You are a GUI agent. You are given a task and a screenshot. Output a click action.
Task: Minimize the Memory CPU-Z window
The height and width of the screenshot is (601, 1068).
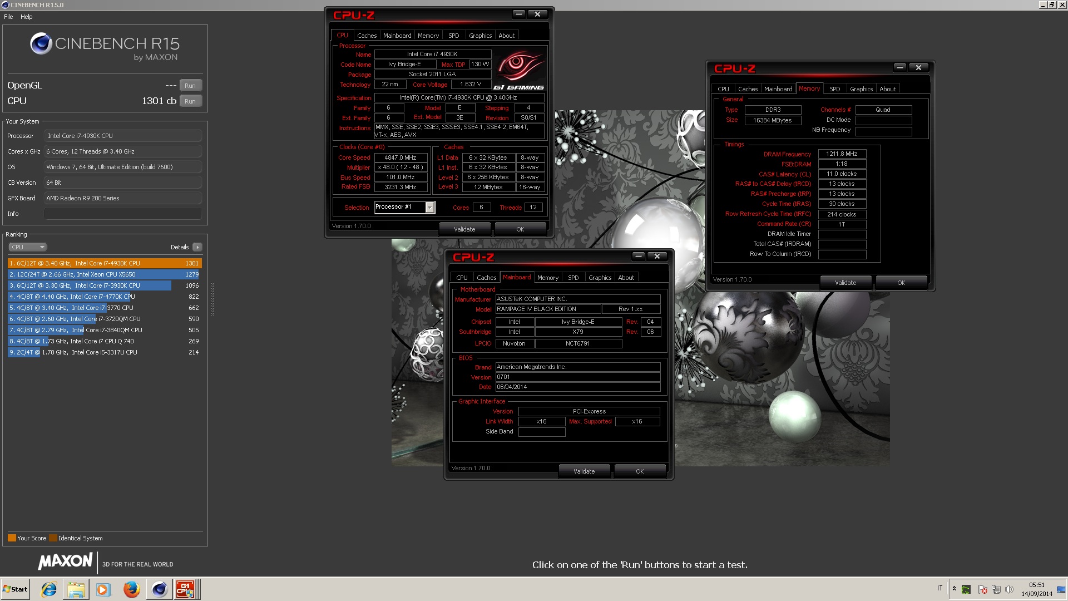(x=899, y=67)
